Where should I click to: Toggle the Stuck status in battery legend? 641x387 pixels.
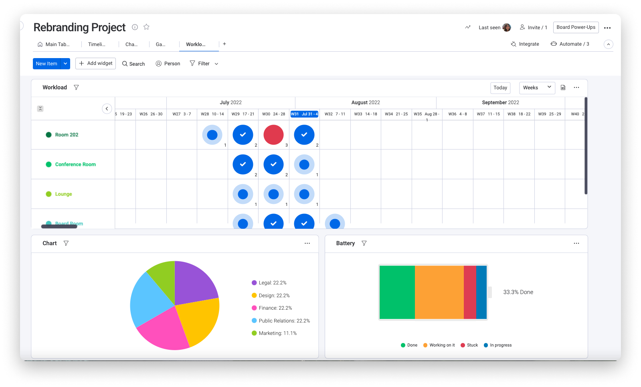pyautogui.click(x=469, y=345)
